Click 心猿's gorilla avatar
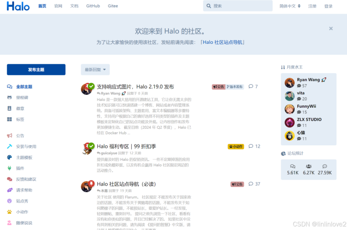 (x=289, y=136)
